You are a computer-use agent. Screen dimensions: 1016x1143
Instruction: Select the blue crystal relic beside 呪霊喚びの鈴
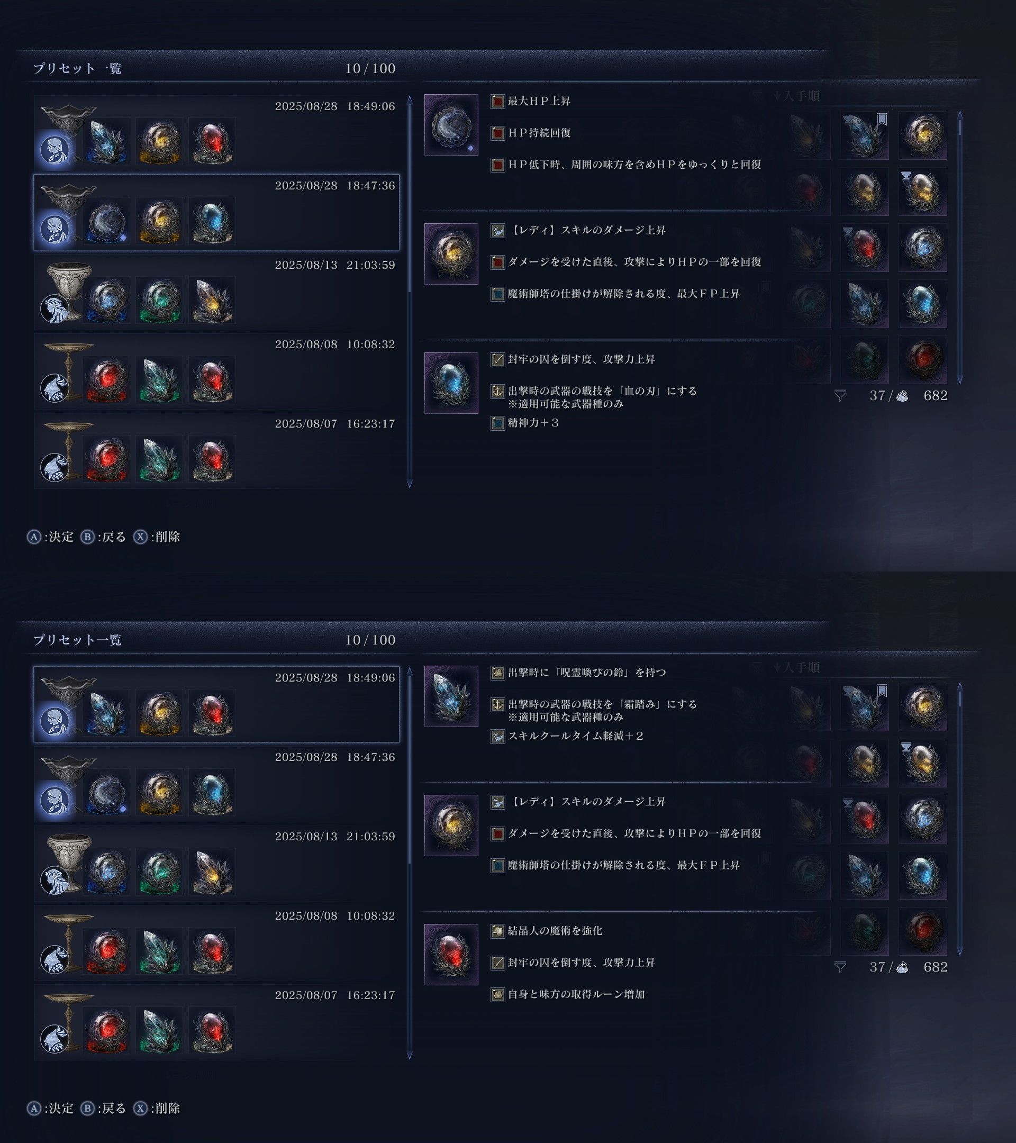pyautogui.click(x=451, y=696)
